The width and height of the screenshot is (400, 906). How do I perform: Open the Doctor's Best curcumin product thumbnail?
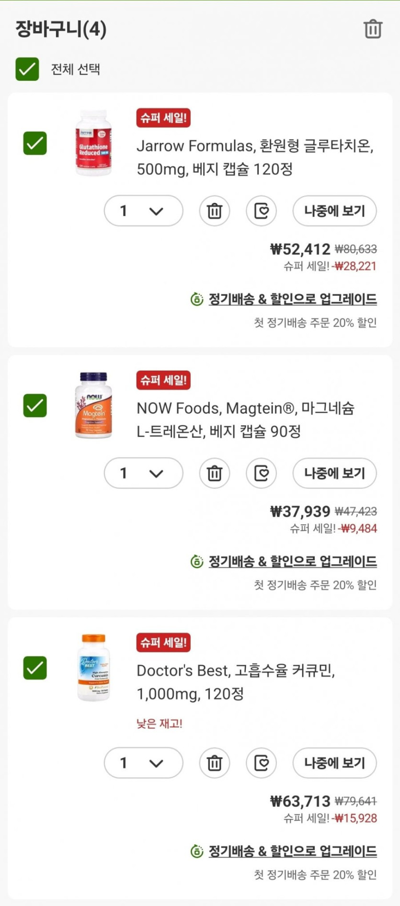(93, 668)
